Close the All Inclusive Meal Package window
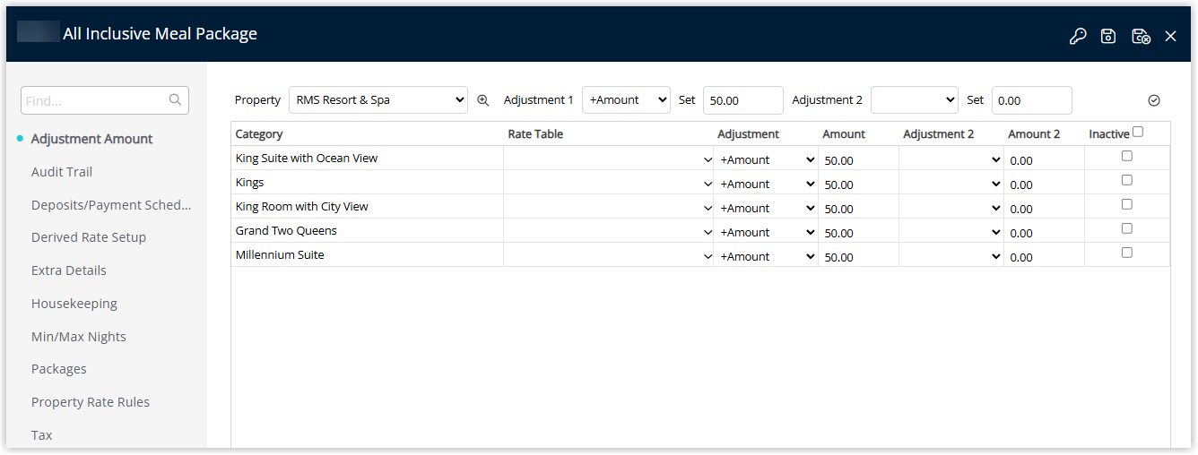This screenshot has width=1198, height=455. [x=1170, y=36]
